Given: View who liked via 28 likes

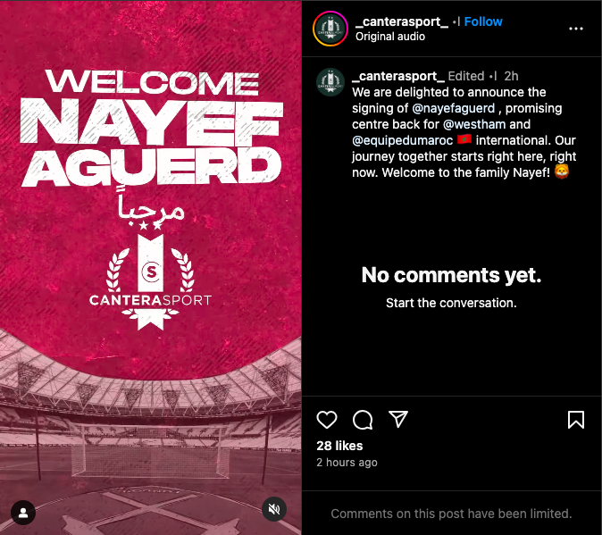Looking at the screenshot, I should coord(339,446).
